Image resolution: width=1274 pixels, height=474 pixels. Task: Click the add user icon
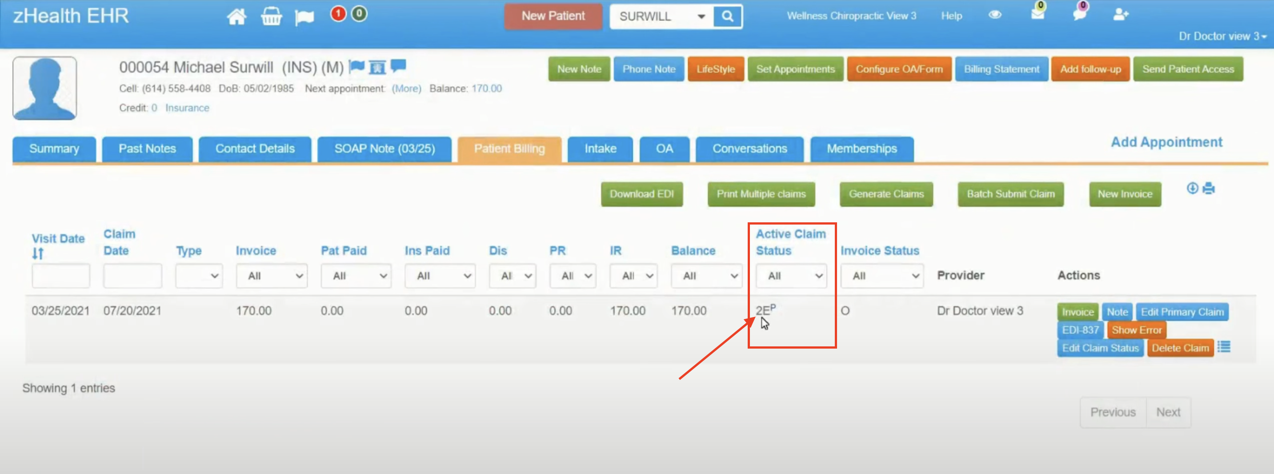pyautogui.click(x=1120, y=15)
